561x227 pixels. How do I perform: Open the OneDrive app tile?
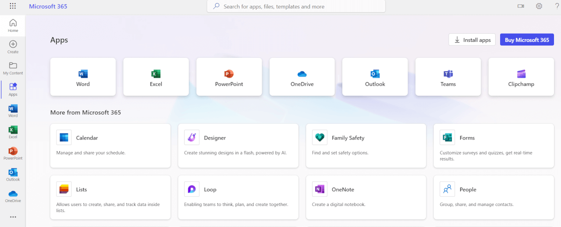point(302,77)
